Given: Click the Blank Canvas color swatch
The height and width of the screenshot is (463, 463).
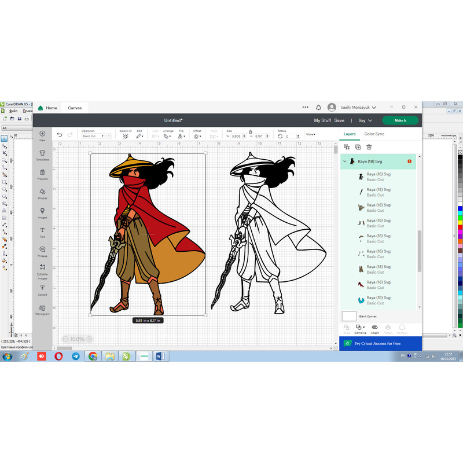Looking at the screenshot, I should point(349,316).
